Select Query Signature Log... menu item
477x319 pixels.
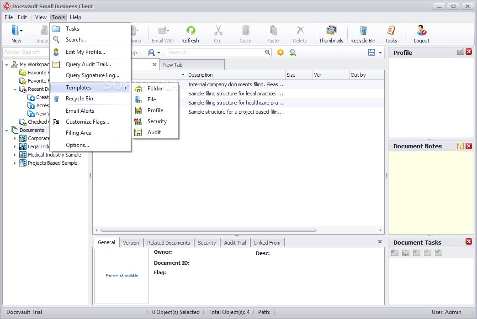coord(90,75)
